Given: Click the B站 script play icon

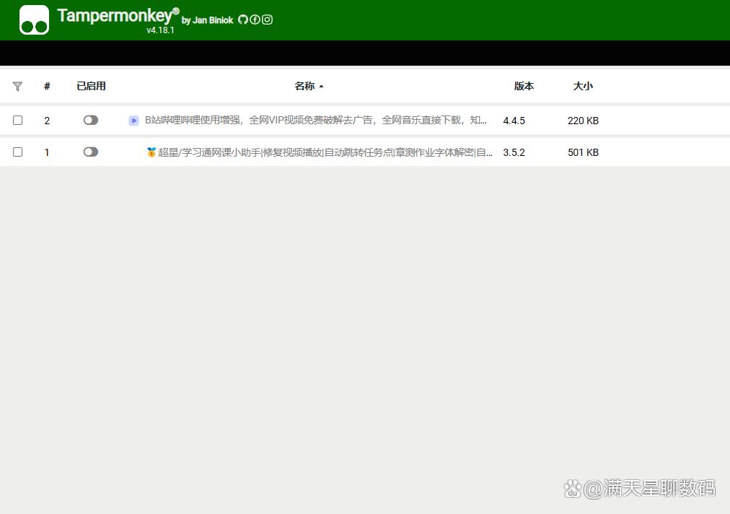Looking at the screenshot, I should (133, 121).
